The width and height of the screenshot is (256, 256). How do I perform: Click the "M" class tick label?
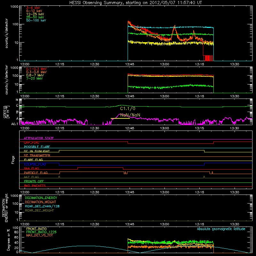click(17, 100)
